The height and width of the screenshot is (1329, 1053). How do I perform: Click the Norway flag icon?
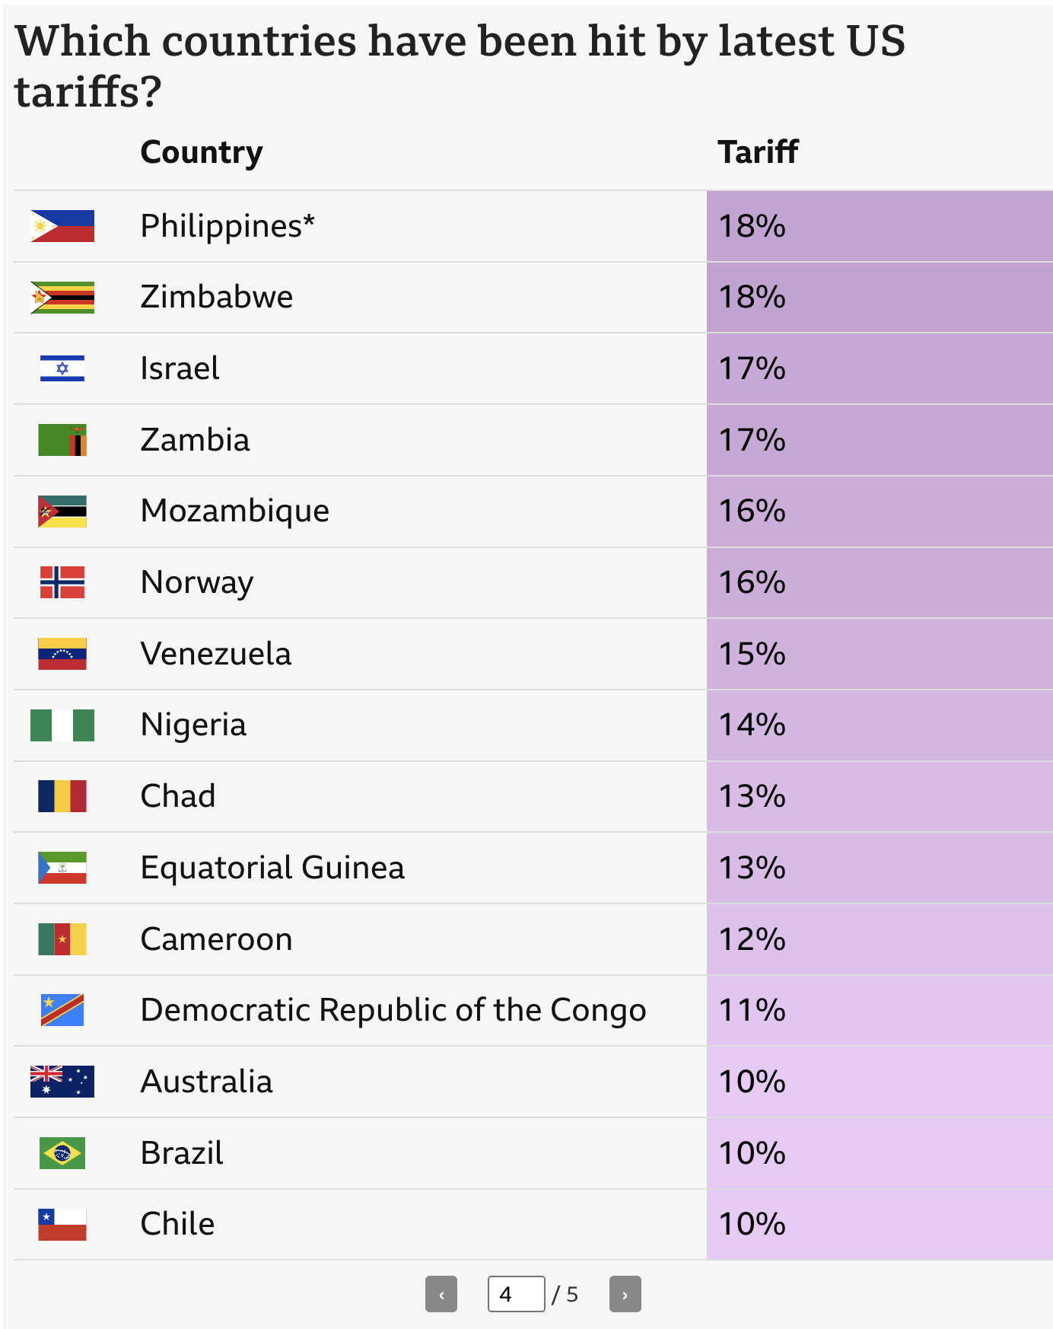62,582
